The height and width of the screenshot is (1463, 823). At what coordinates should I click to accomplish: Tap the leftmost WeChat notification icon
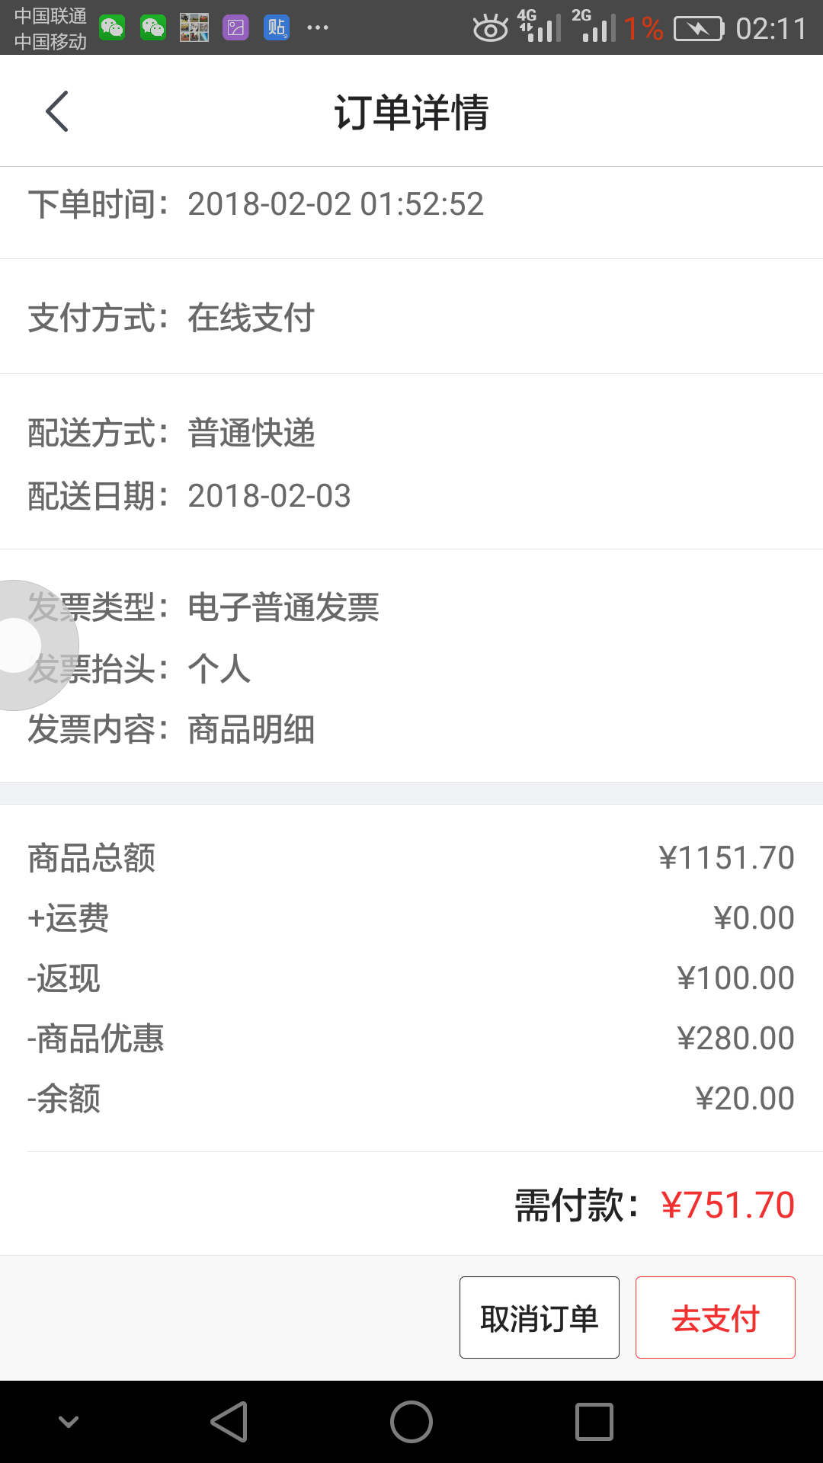[112, 28]
